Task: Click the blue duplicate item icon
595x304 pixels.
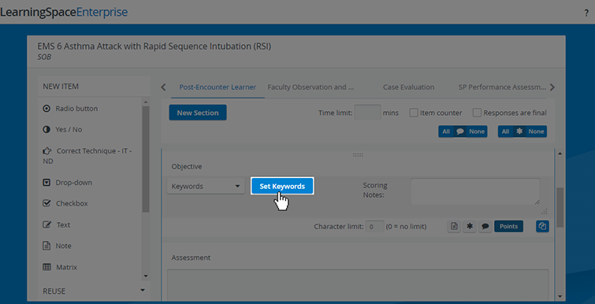Action: pyautogui.click(x=542, y=226)
